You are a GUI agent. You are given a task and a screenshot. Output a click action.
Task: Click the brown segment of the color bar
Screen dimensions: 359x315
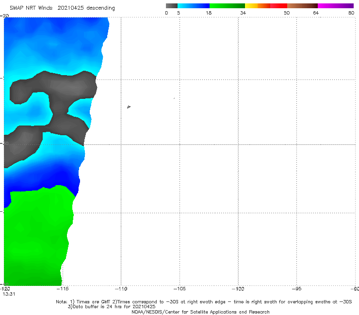click(x=302, y=6)
